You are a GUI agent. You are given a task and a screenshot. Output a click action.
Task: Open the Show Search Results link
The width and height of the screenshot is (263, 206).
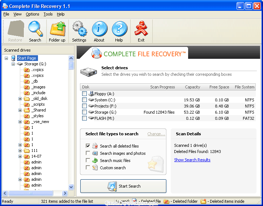(192, 160)
